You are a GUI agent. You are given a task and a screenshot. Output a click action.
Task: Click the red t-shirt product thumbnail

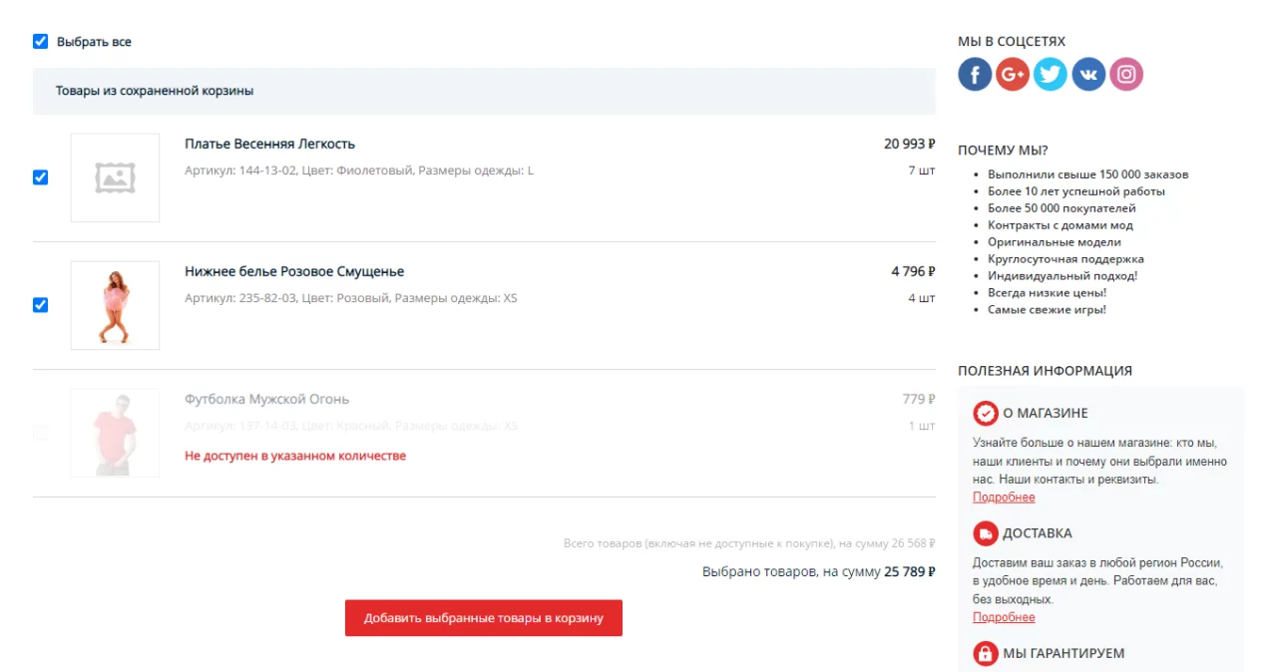click(115, 433)
